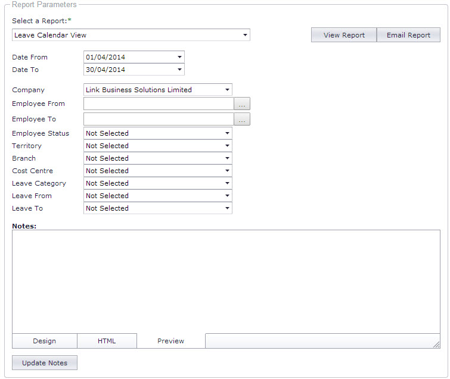Open the Employee From lookup ellipsis button
This screenshot has height=379, width=450.
click(x=242, y=104)
